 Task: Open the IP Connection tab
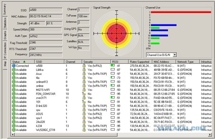coord(5,50)
